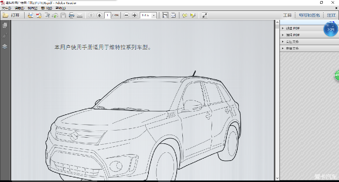Click the Adobe Reader PDF icon in title bar

click(x=3, y=3)
